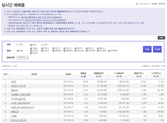This screenshot has width=167, height=123.
Task: Sort 누적매출액 column descending
Action: pyautogui.click(x=120, y=76)
